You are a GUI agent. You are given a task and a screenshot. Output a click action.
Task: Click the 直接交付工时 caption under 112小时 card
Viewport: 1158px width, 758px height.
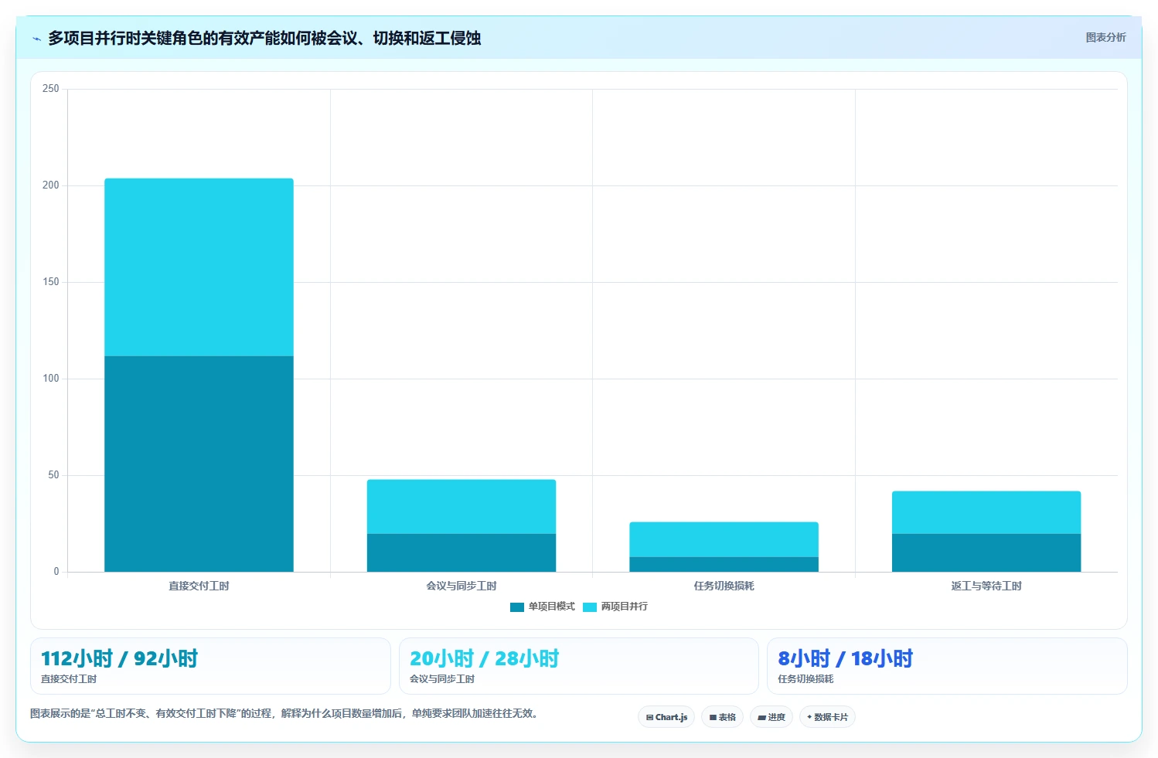tap(69, 679)
